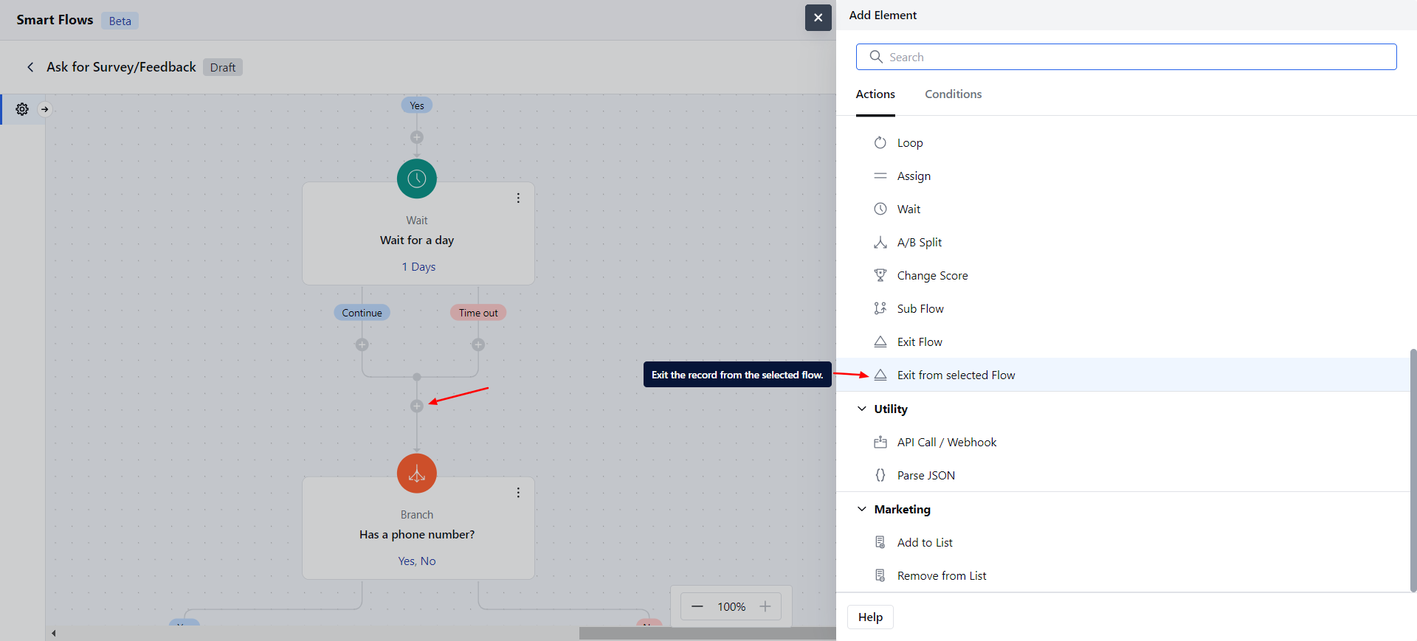Zoom out with the minus button

pyautogui.click(x=697, y=606)
